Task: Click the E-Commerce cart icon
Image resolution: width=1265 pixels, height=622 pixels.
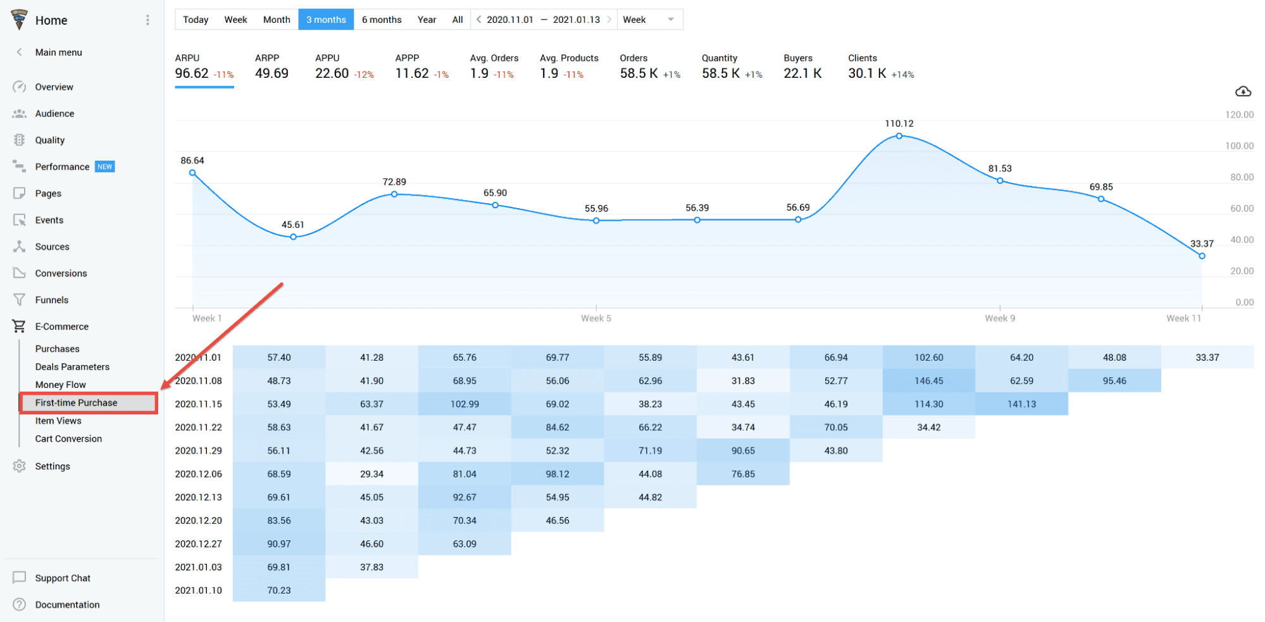Action: click(19, 327)
